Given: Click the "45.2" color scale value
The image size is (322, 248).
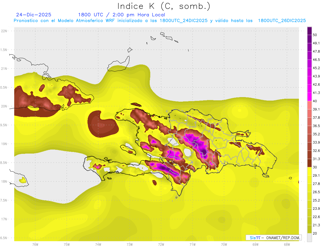Looking at the screenshot, I should (316, 68).
